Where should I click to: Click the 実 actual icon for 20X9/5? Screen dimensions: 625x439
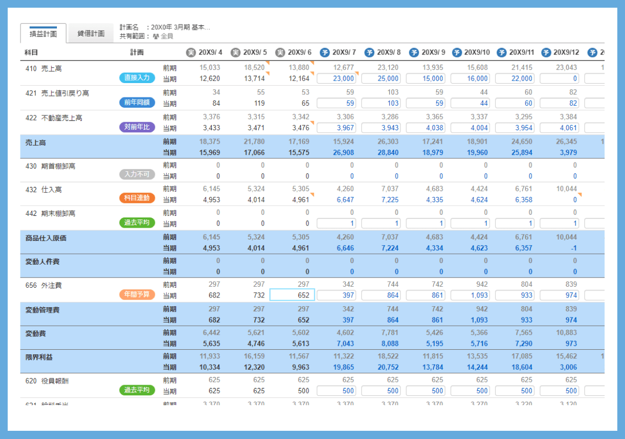(x=235, y=52)
